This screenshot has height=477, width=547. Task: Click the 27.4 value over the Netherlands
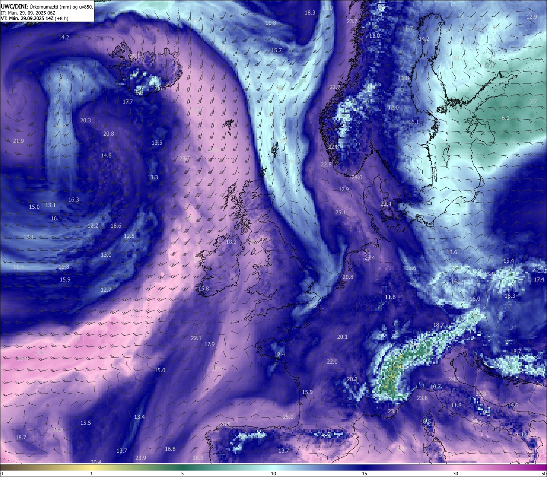tap(370, 258)
